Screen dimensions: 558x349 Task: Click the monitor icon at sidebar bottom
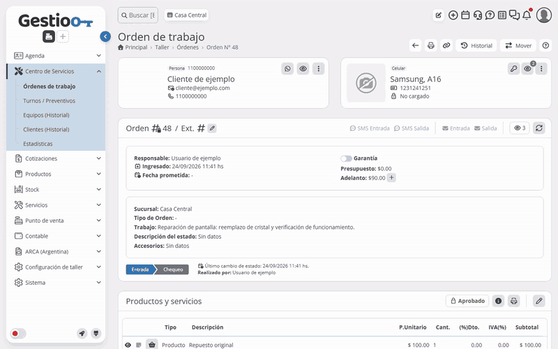(96, 334)
